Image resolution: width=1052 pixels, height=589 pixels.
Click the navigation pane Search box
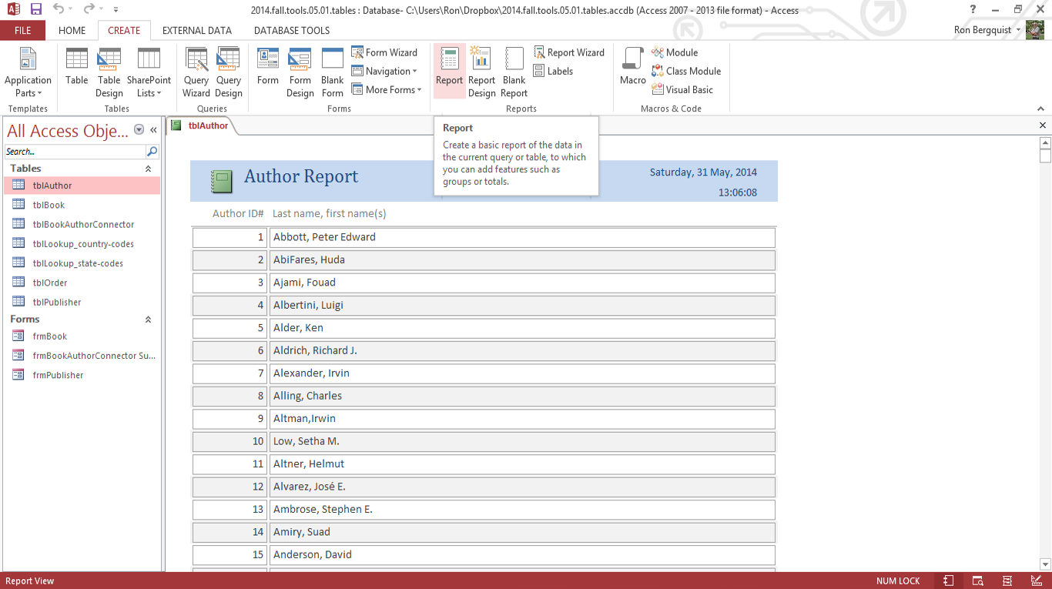point(75,152)
